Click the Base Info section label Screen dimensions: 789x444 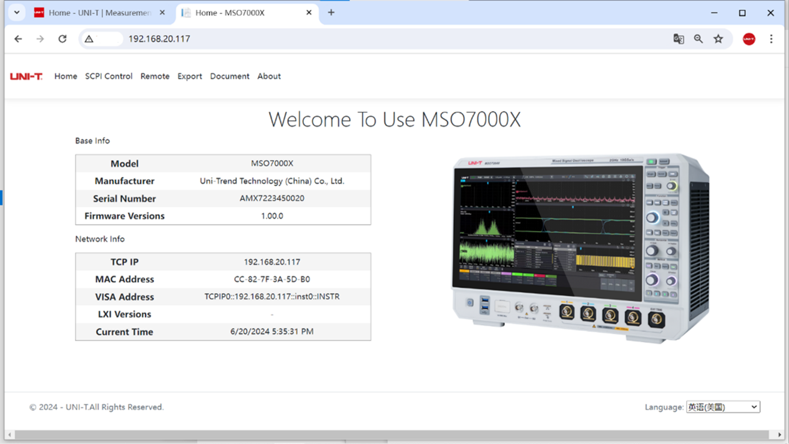click(92, 141)
